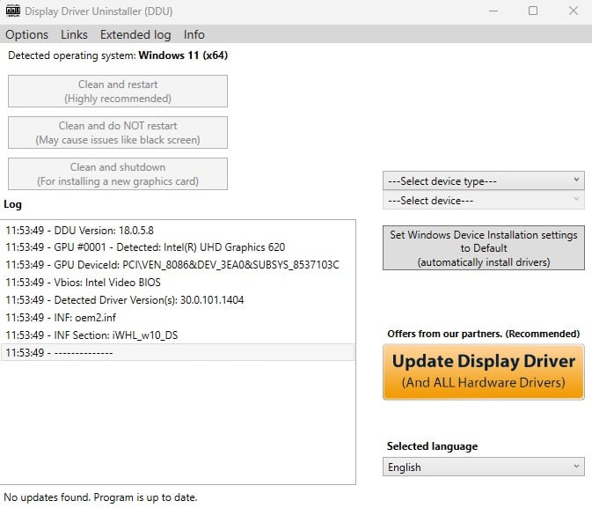
Task: Open the Selected language English dropdown
Action: [x=483, y=467]
